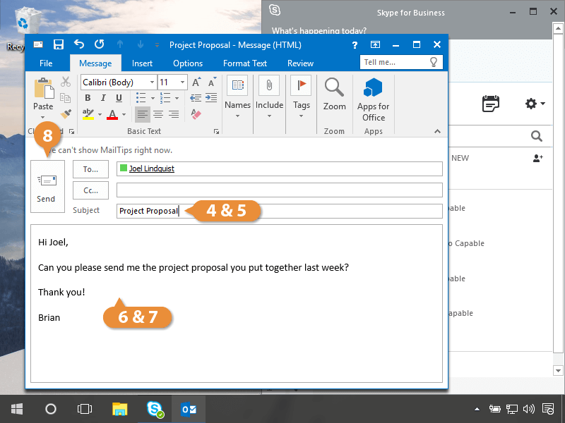Open the font color arrow next to red A
The width and height of the screenshot is (565, 423).
[124, 114]
